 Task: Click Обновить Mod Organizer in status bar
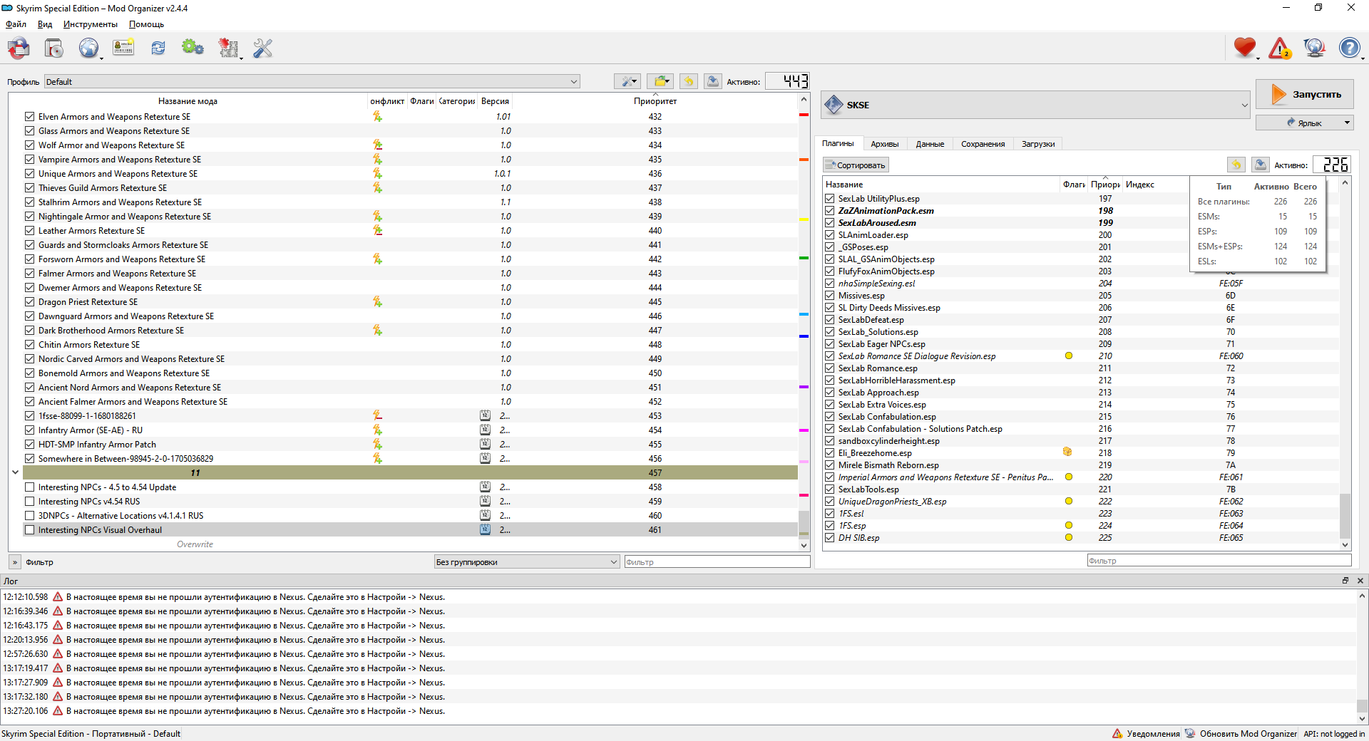1241,733
